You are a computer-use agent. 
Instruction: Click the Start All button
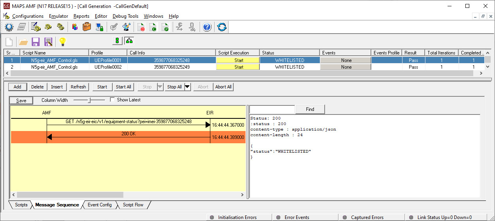(123, 87)
